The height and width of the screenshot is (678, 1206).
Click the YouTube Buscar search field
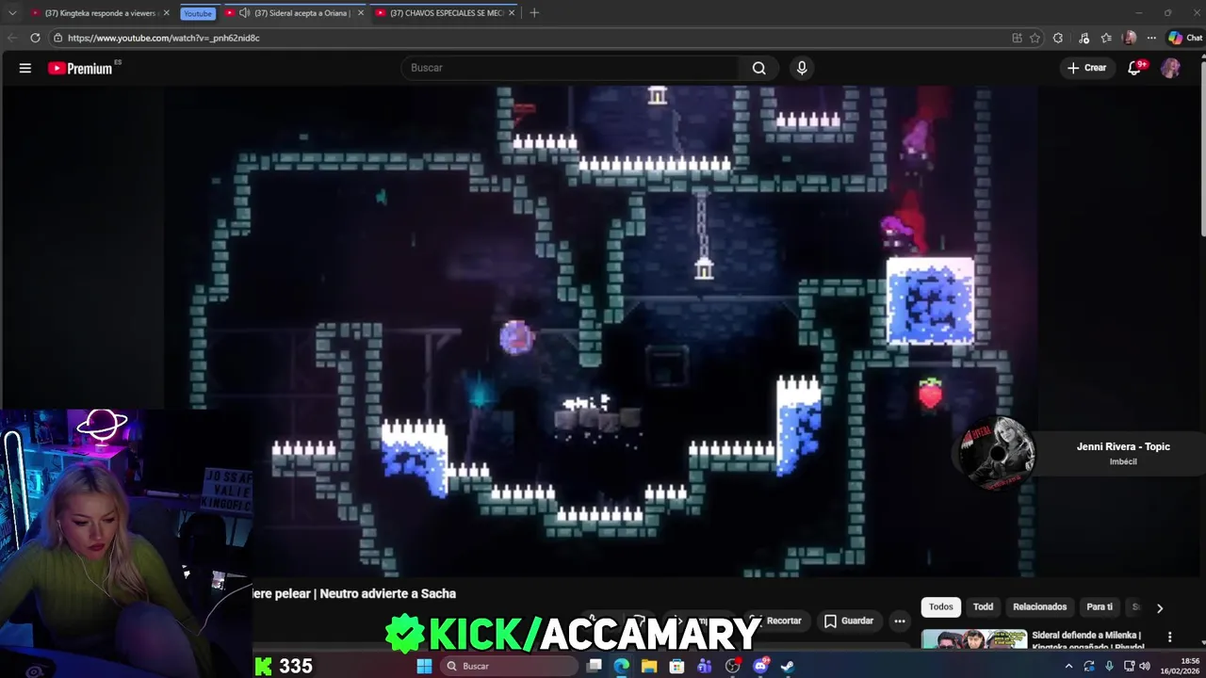[x=571, y=68]
